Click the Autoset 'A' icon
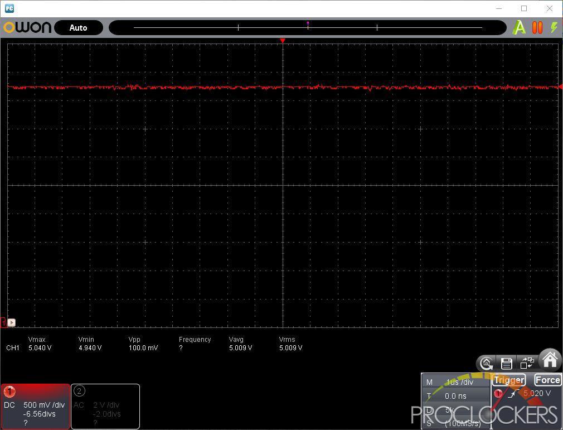The image size is (563, 430). (519, 28)
